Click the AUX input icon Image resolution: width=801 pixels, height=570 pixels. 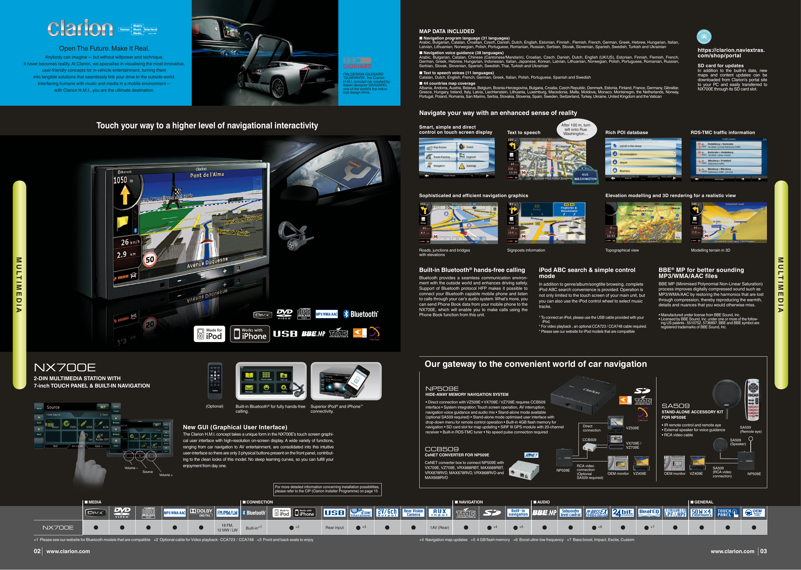[x=440, y=513]
